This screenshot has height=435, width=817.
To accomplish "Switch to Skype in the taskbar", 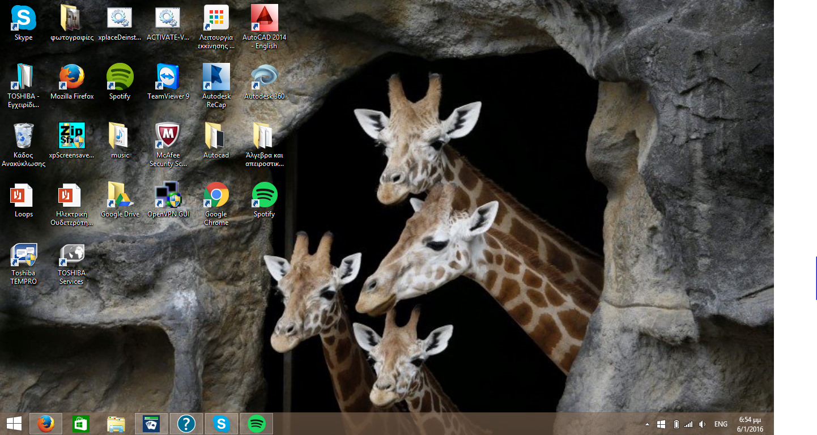I will click(222, 424).
